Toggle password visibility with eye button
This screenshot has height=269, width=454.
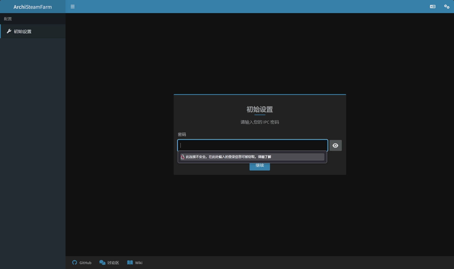click(x=336, y=145)
